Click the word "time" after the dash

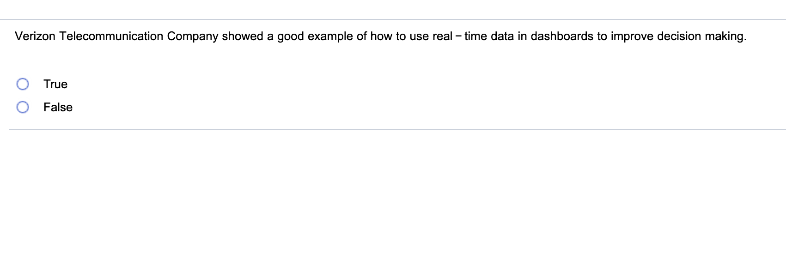475,36
